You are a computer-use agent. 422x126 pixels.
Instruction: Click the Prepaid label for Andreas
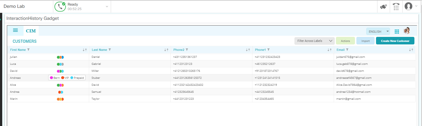[77, 78]
